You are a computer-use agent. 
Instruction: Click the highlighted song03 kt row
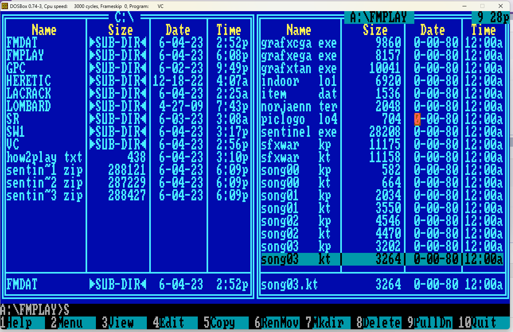[x=382, y=259]
